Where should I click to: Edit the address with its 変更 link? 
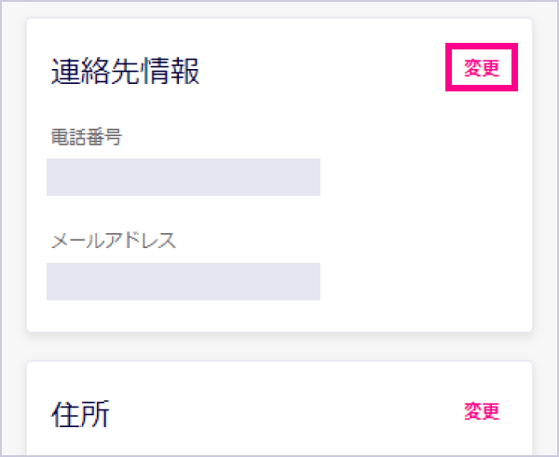pos(482,411)
